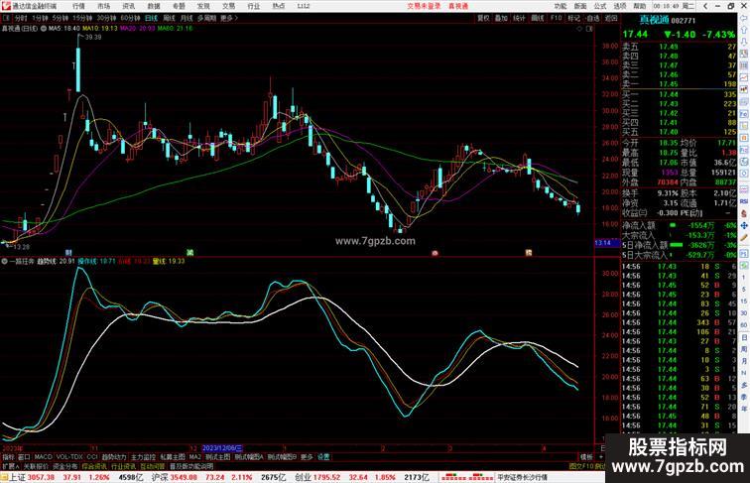Viewport: 750px width, 483px height.
Task: Select the 周线 weekly chart tab
Action: click(x=170, y=18)
